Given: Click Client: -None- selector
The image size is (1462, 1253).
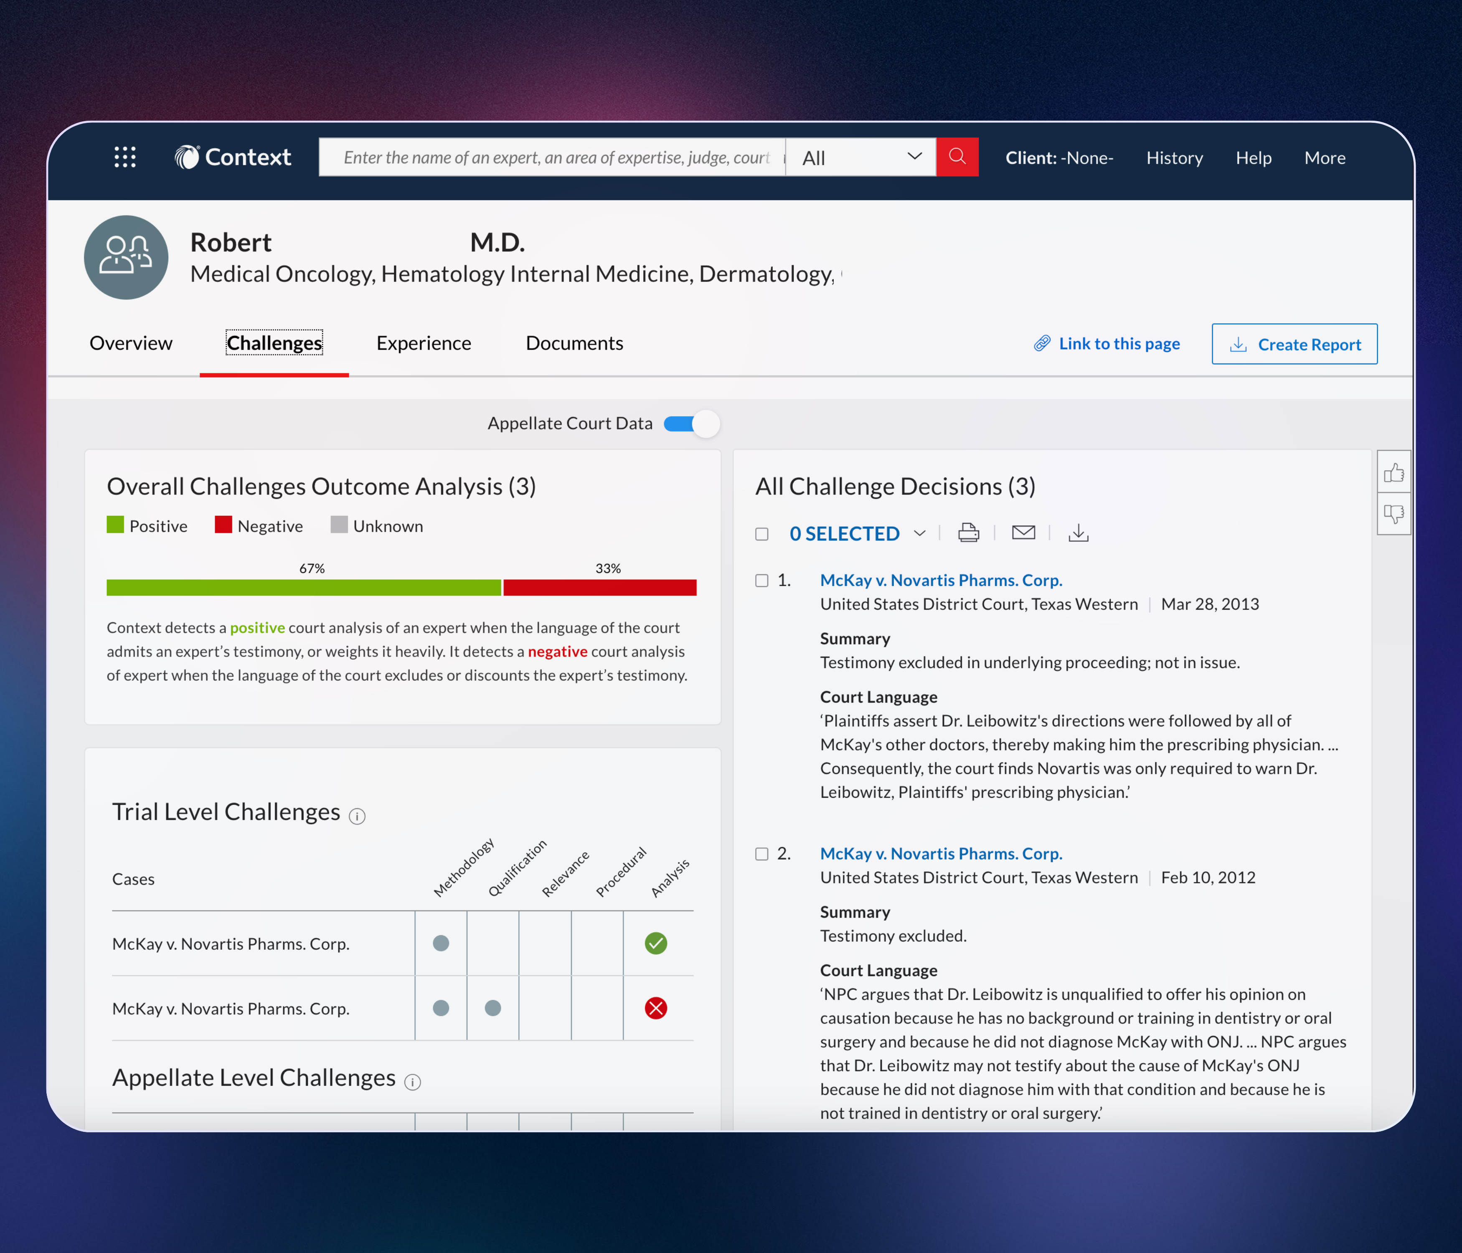Looking at the screenshot, I should 1059,157.
